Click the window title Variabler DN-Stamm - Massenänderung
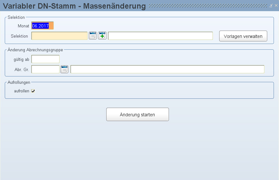279x180 pixels. point(74,6)
